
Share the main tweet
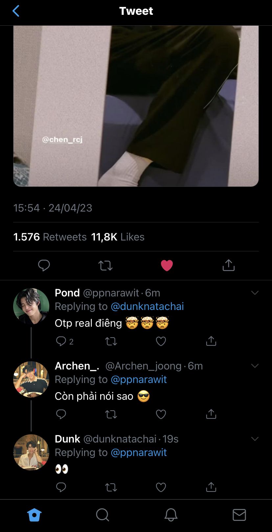pyautogui.click(x=229, y=265)
